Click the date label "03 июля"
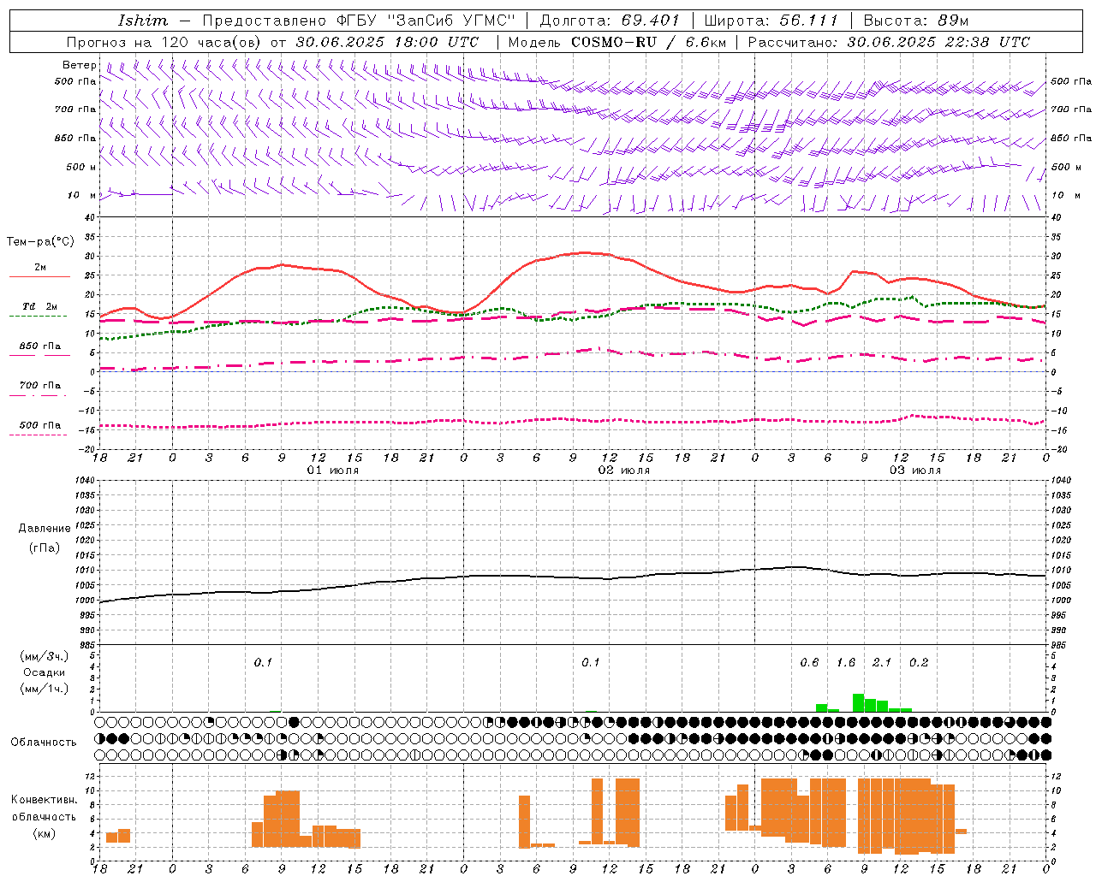Viewport: 1096px width, 876px height. [x=915, y=471]
